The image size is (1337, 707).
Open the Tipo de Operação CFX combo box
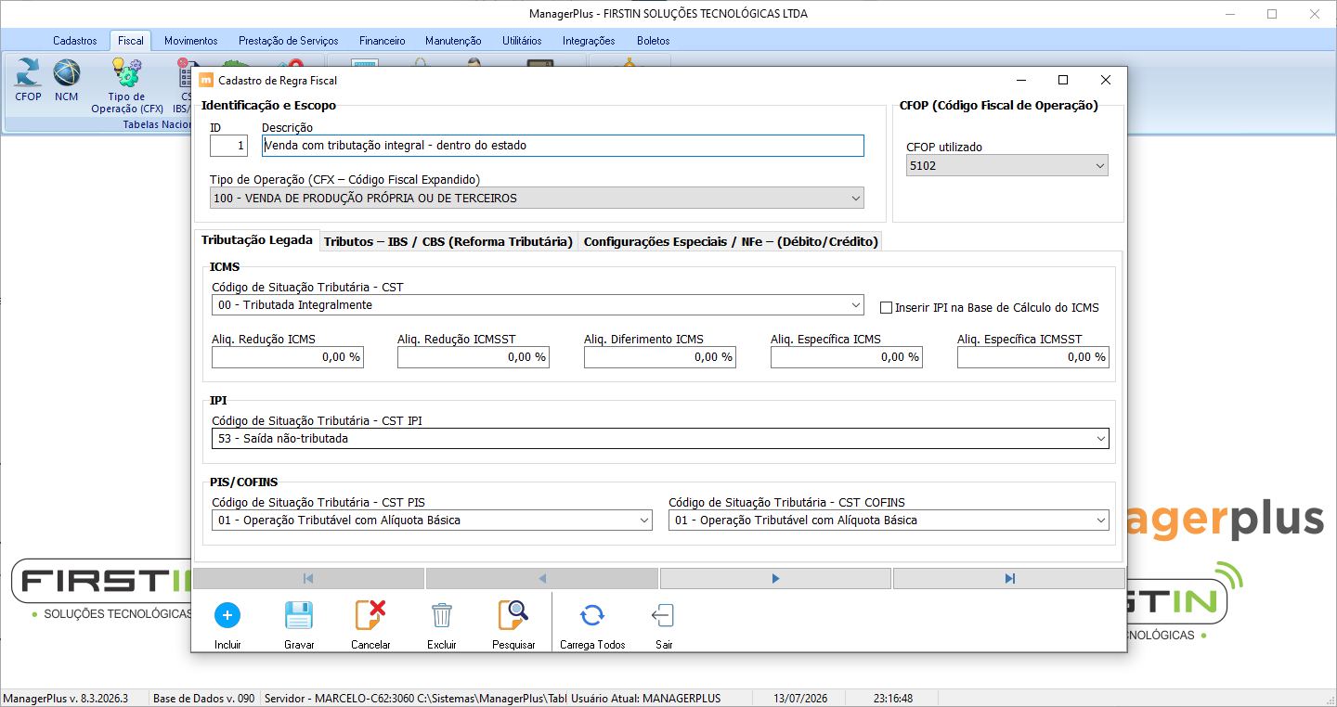pyautogui.click(x=537, y=199)
